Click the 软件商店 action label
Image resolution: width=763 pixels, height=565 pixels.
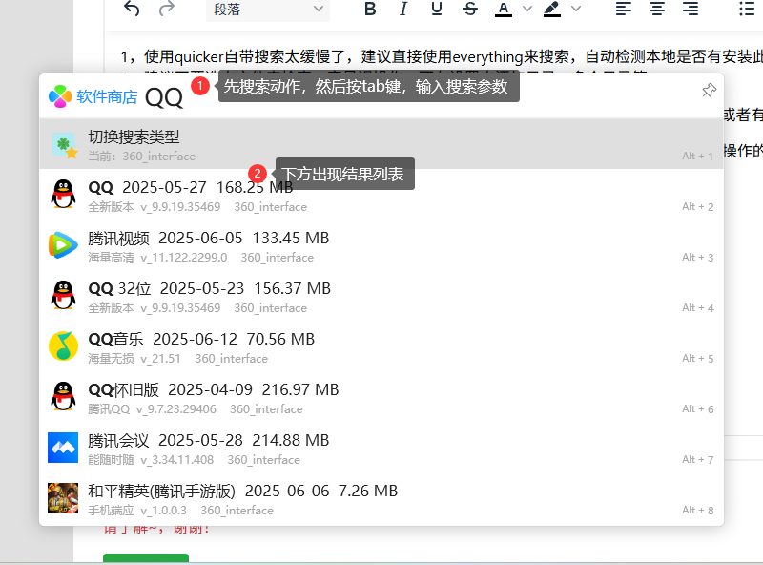(x=107, y=97)
